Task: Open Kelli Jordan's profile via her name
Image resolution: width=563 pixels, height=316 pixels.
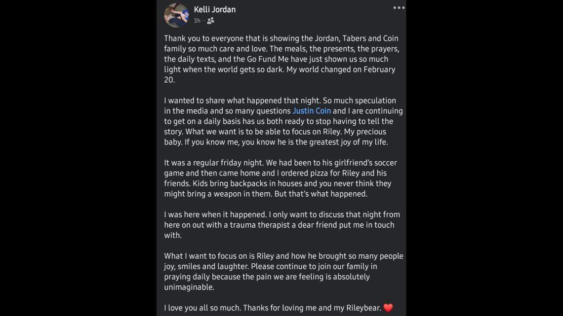Action: (x=214, y=9)
